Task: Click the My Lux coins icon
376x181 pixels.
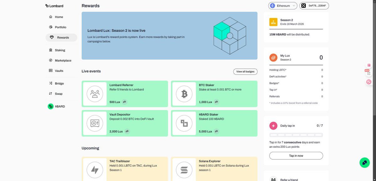Action: click(274, 57)
